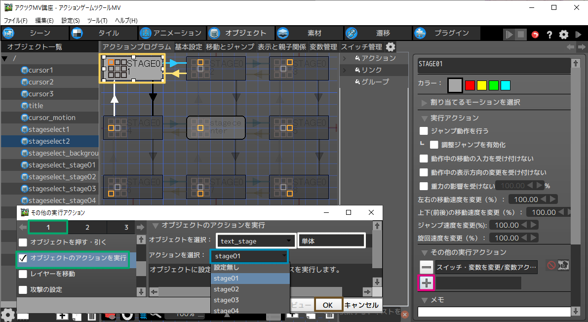
Task: Click the red disable icon in action row
Action: [x=551, y=266]
